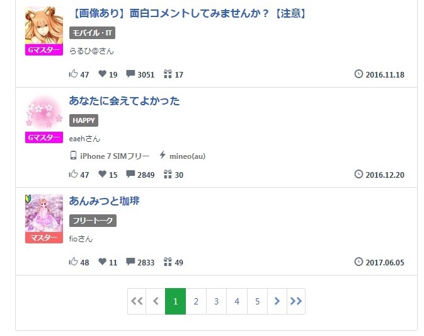Click the phone icon beside iPhone 7 SIMフリー
The width and height of the screenshot is (424, 336).
[x=73, y=155]
